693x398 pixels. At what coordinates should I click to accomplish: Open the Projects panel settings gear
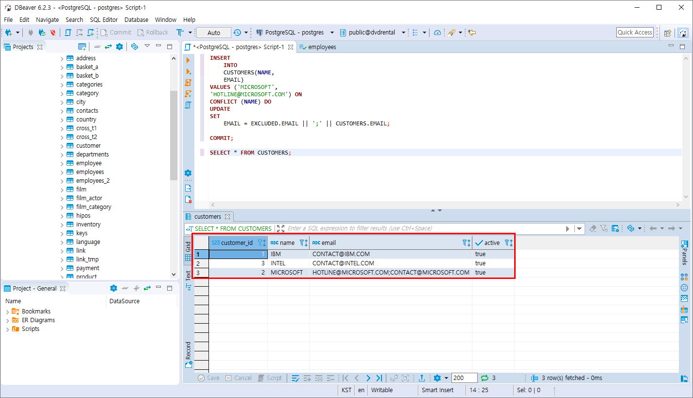pos(119,47)
